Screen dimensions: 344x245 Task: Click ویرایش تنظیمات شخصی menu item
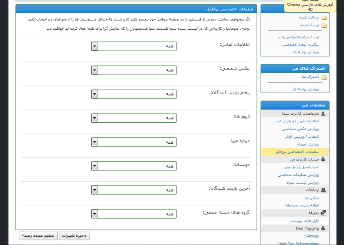coord(298,175)
